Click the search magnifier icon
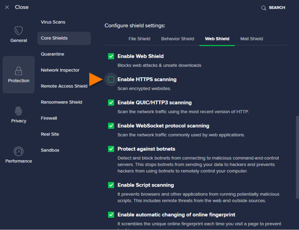 click(264, 8)
